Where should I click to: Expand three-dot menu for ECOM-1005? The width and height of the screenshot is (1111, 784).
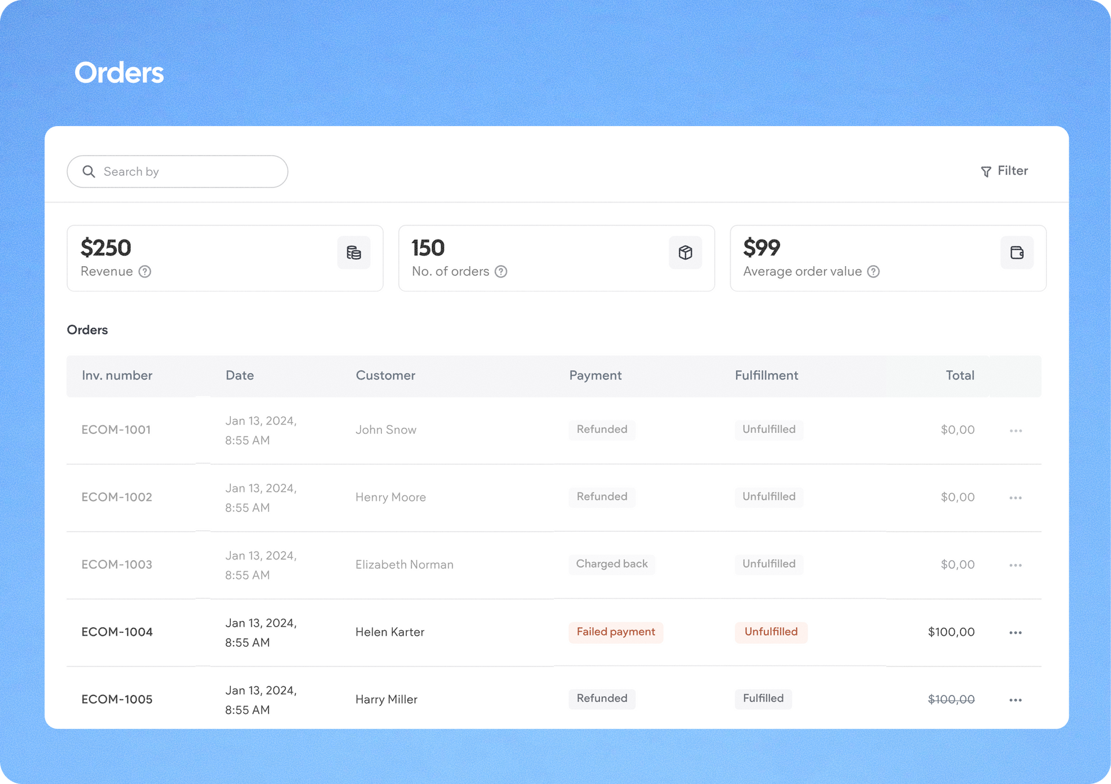click(x=1016, y=700)
